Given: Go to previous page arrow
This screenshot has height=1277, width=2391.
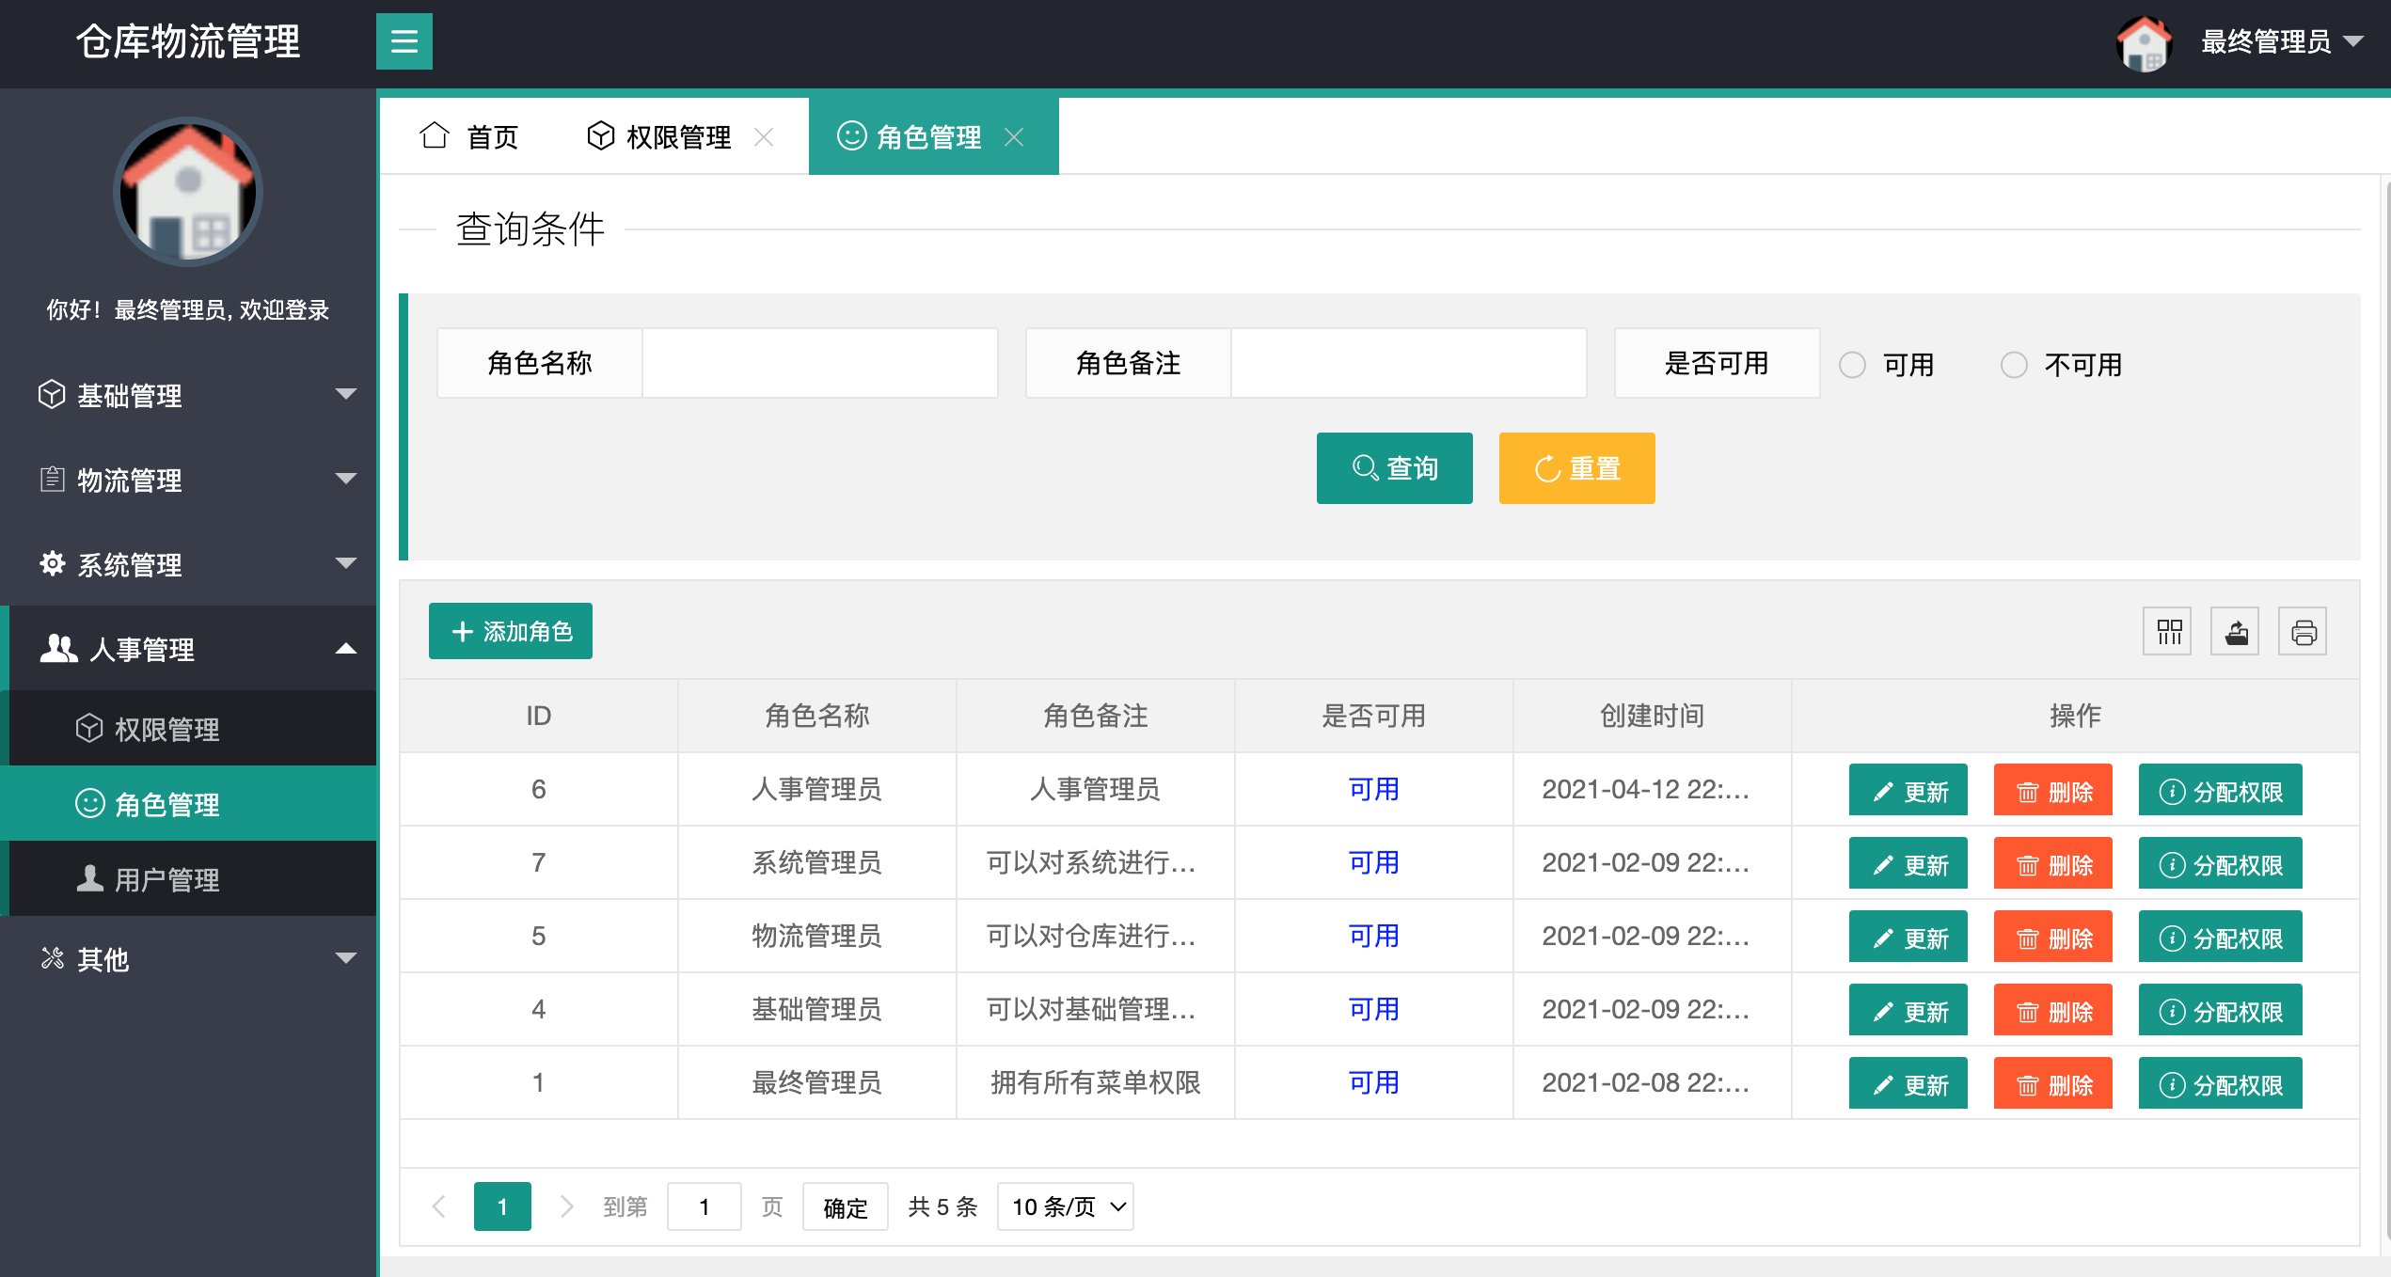Looking at the screenshot, I should (x=438, y=1206).
